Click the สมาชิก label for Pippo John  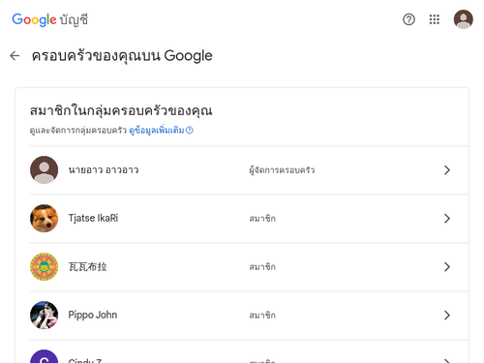click(x=262, y=316)
